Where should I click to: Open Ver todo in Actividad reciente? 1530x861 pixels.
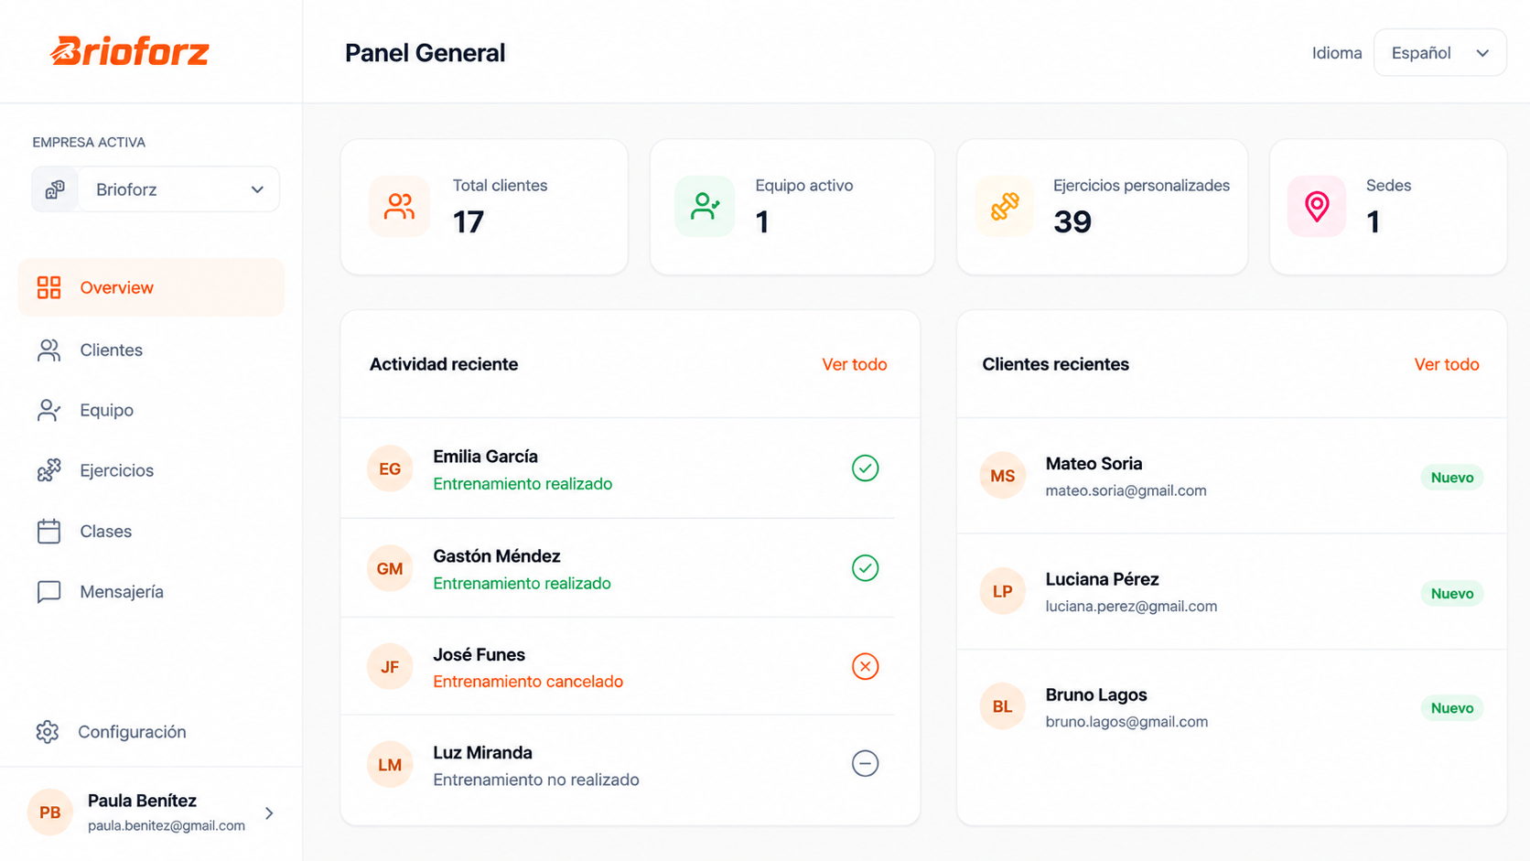pos(854,364)
